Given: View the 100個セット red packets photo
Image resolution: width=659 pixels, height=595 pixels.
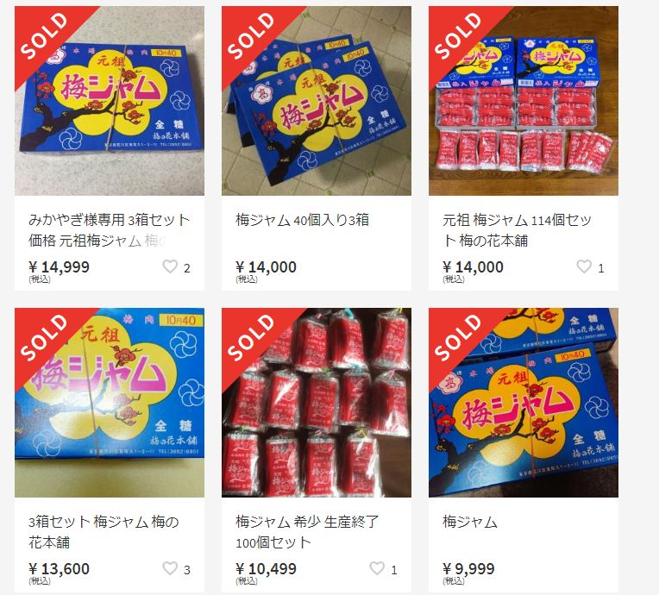Looking at the screenshot, I should click(x=317, y=403).
